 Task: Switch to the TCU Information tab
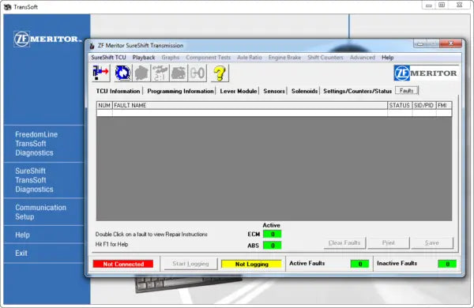[x=118, y=91]
